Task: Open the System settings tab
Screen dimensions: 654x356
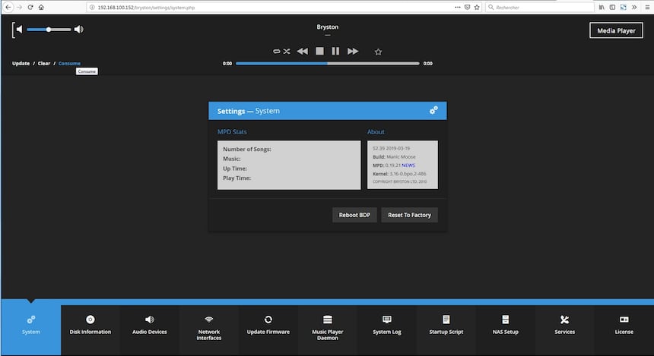Action: [31, 329]
